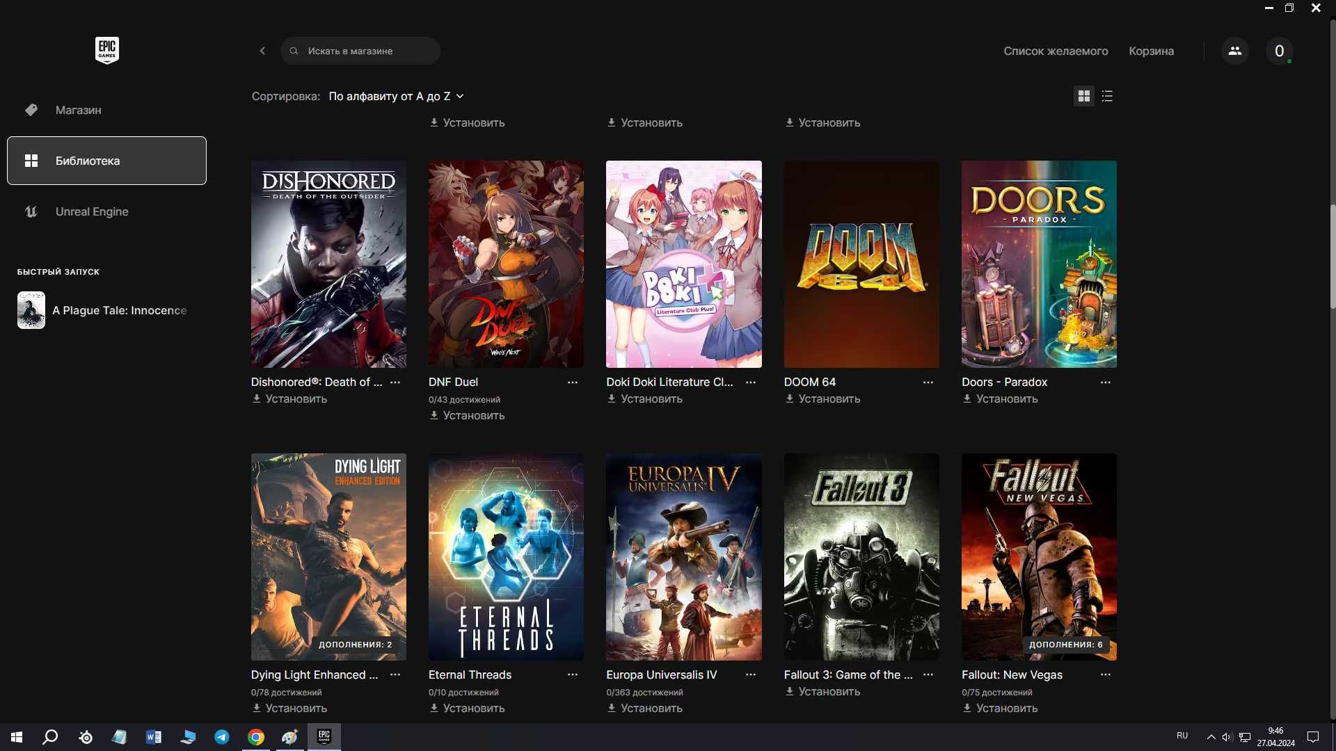
Task: Open options menu for DNF Duel
Action: tap(573, 382)
